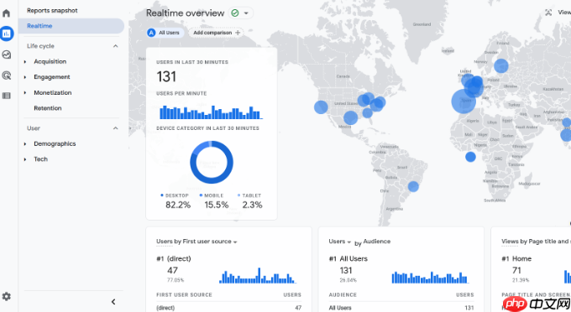Click the device category donut chart

212,162
